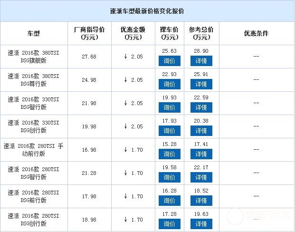Image resolution: width=295 pixels, height=232 pixels.
Task: Click 询价 button for 380TSI DSG旗舰版
Action: tap(170, 61)
